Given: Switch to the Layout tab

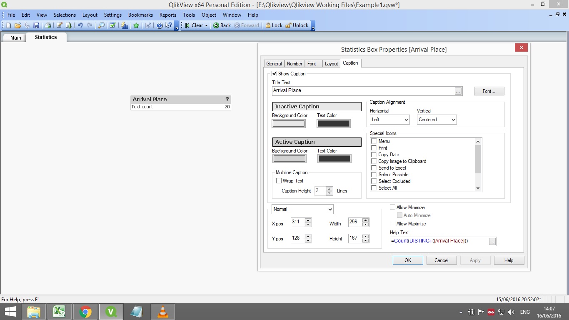Looking at the screenshot, I should click(331, 64).
